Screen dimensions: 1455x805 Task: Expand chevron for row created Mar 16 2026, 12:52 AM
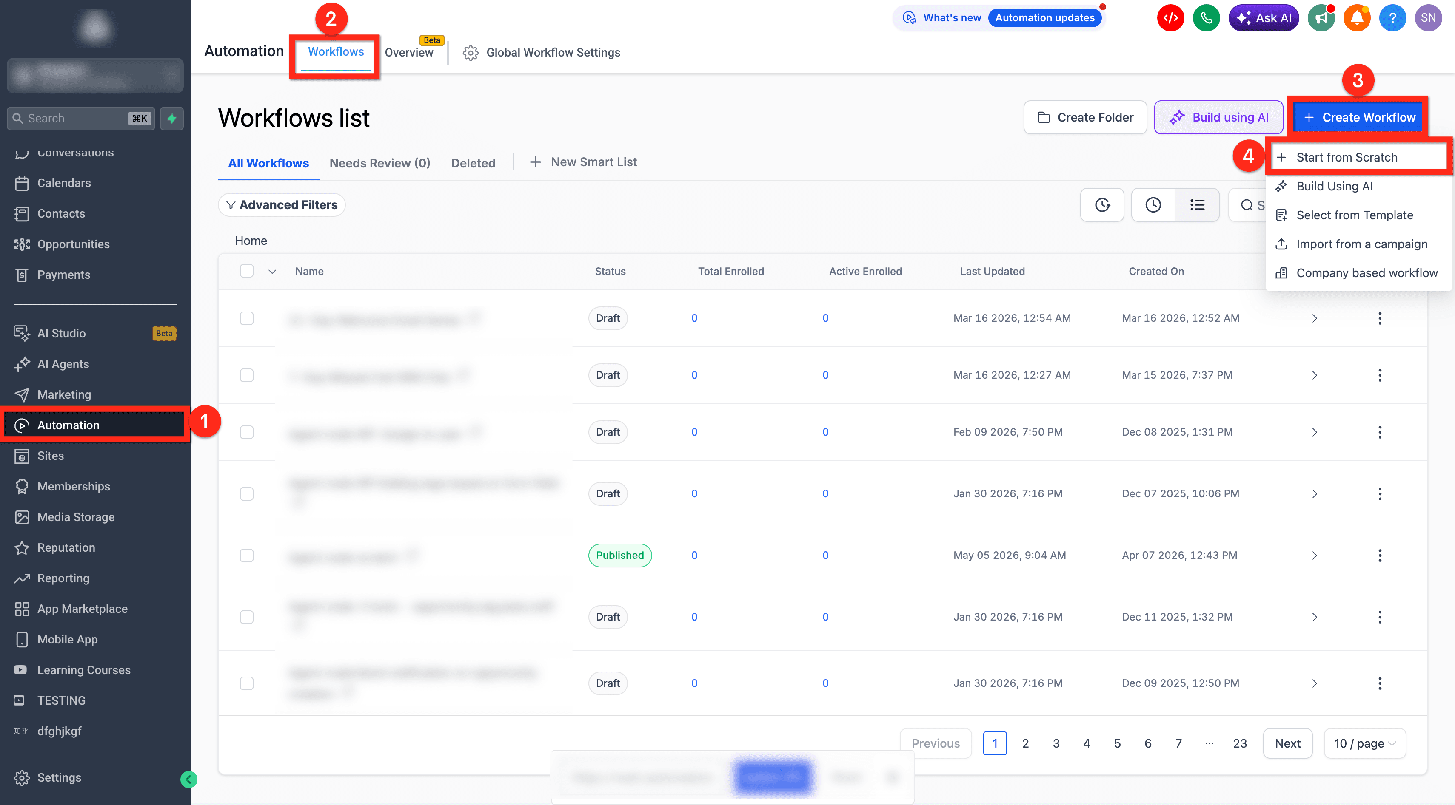point(1314,318)
